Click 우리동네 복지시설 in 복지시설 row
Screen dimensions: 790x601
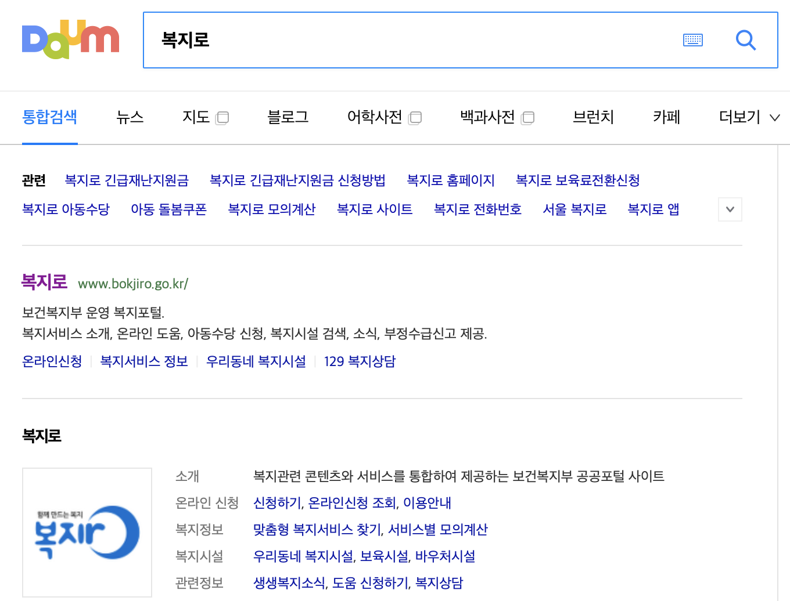303,556
